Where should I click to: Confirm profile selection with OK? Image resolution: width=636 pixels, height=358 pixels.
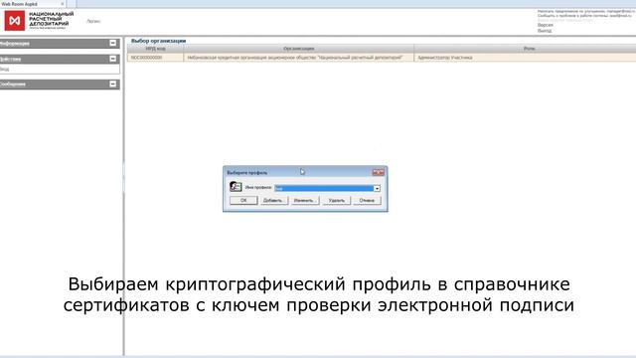point(243,200)
